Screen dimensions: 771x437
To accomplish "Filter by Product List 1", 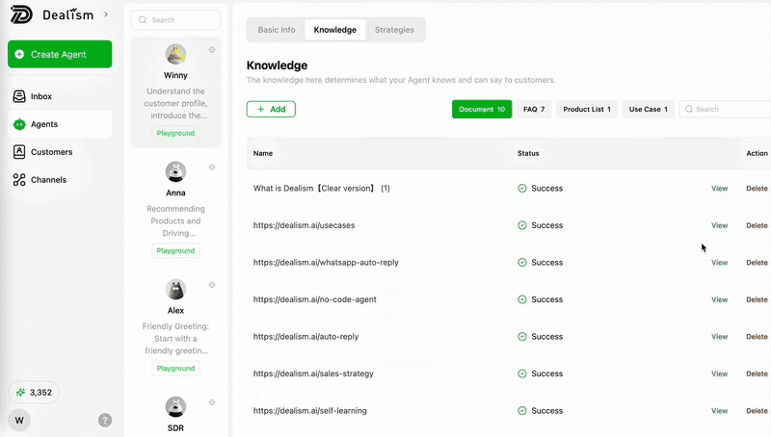I will pyautogui.click(x=587, y=109).
